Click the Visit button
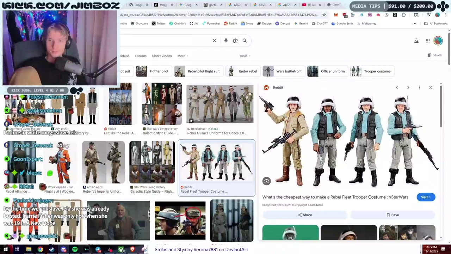The width and height of the screenshot is (451, 254). coord(426,197)
